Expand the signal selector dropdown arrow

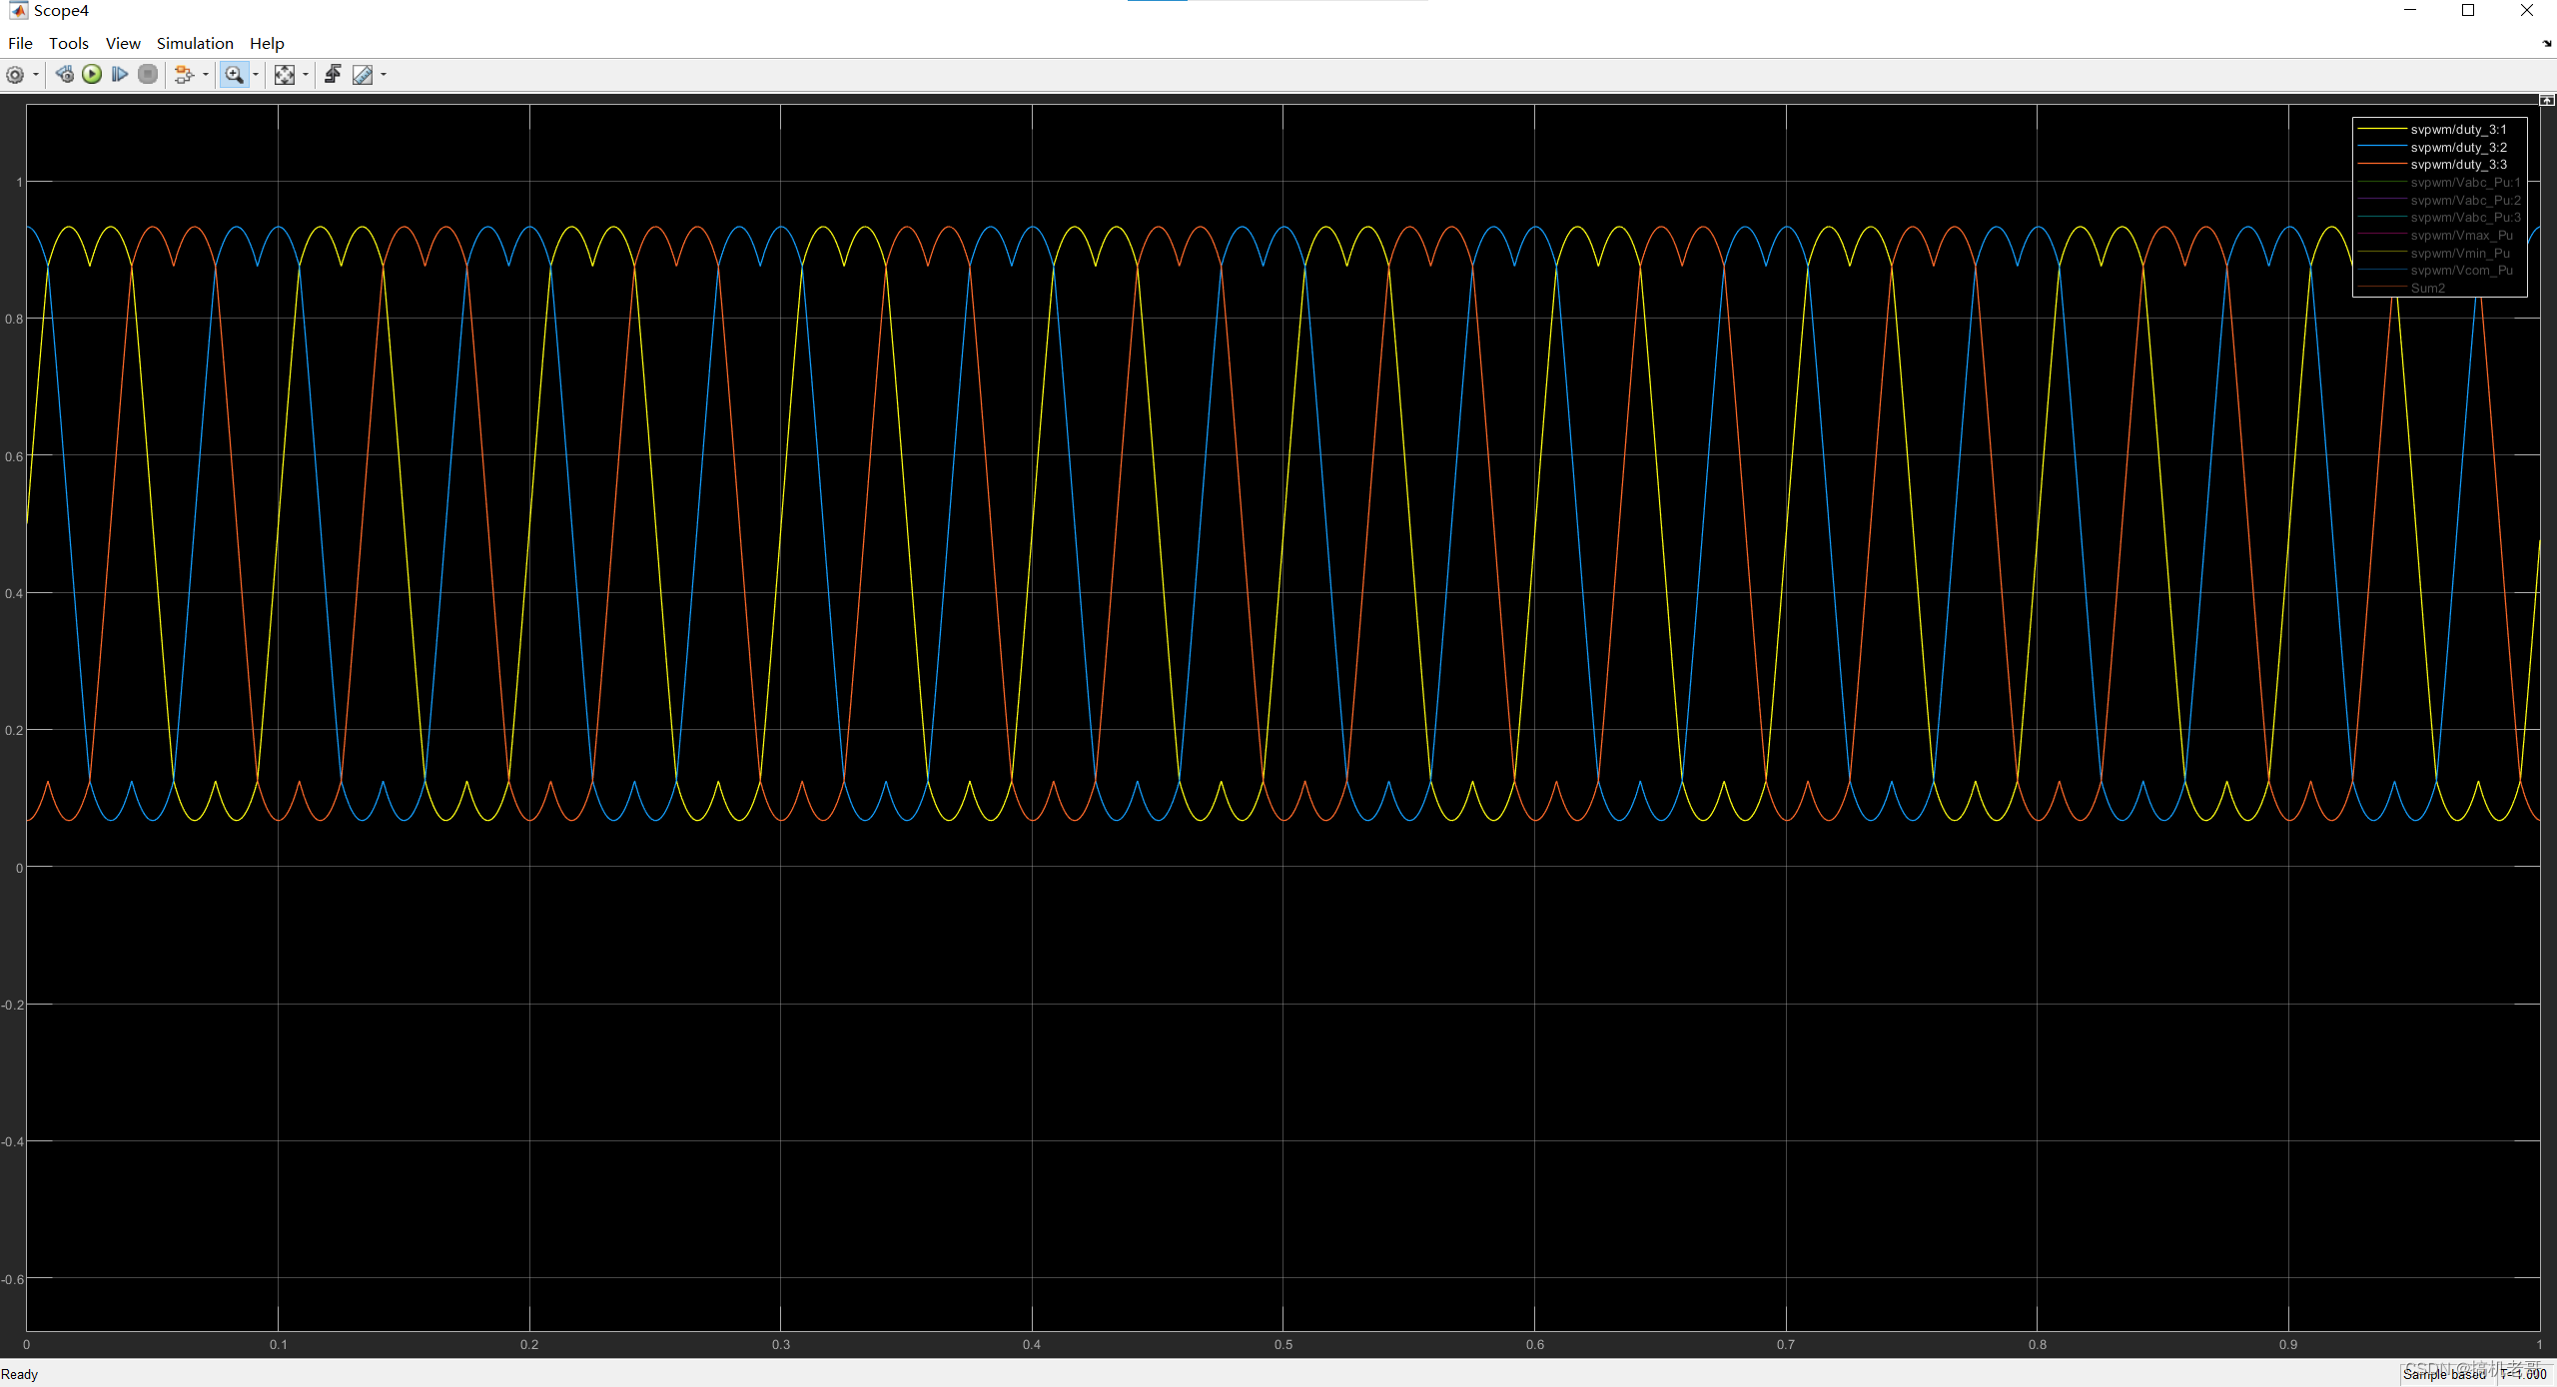[x=206, y=75]
